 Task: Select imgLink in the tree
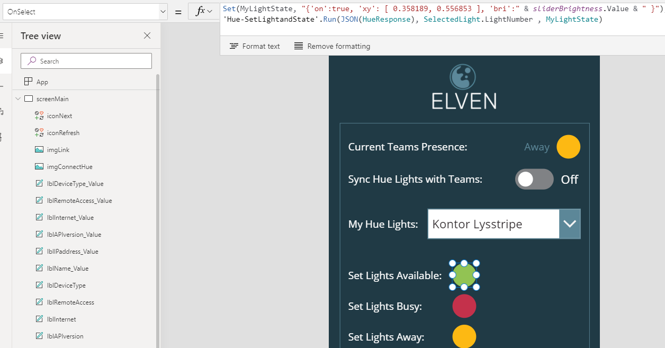coord(58,150)
